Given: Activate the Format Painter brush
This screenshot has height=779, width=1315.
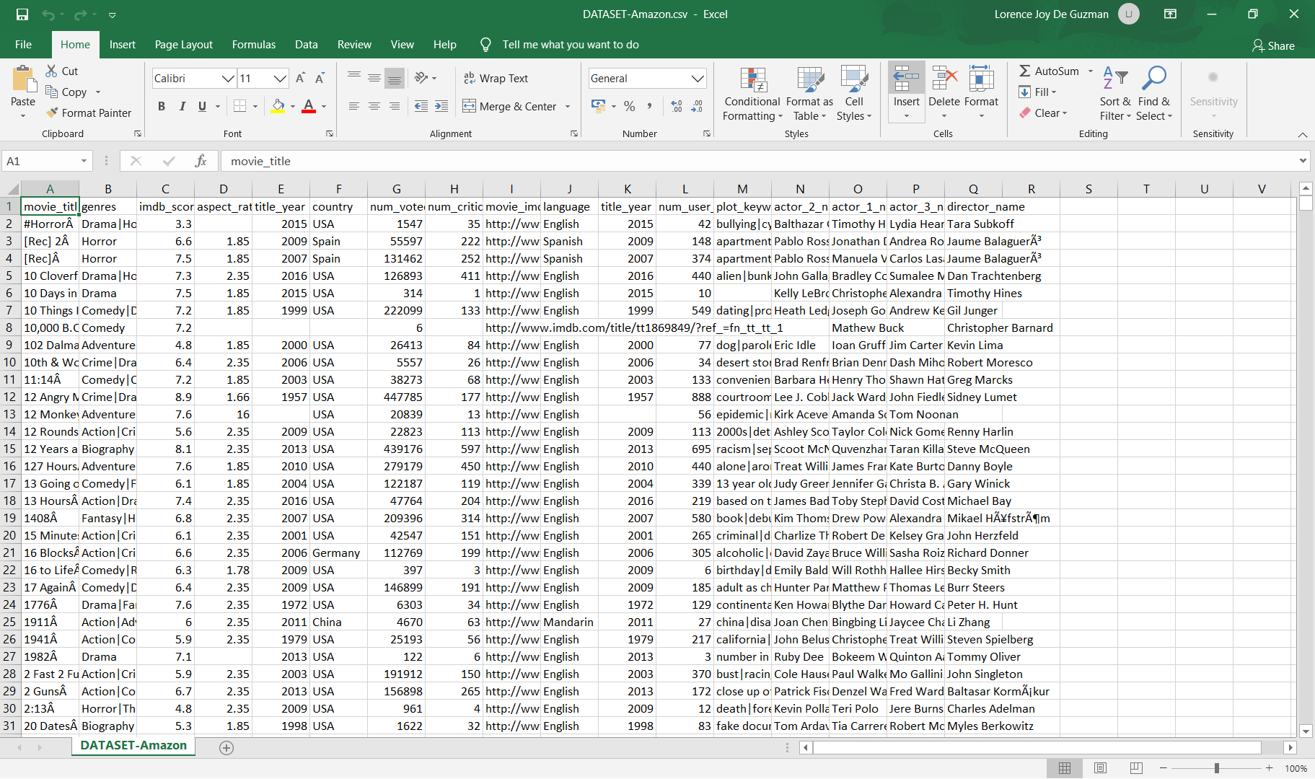Looking at the screenshot, I should point(51,113).
